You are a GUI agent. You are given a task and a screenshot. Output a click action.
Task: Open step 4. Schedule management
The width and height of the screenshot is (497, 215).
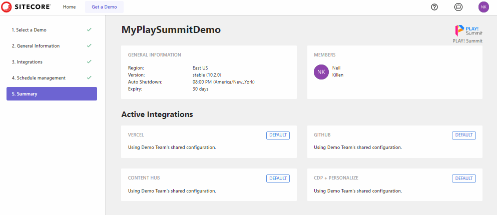pos(39,78)
